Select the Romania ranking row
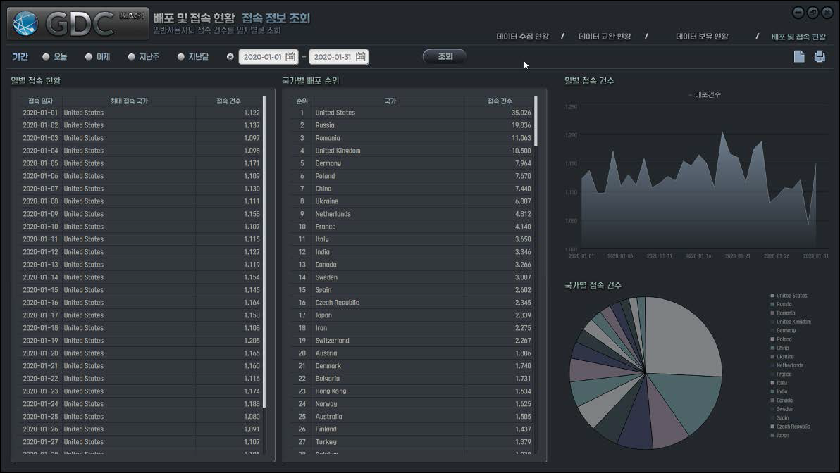The height and width of the screenshot is (473, 840). tap(412, 137)
